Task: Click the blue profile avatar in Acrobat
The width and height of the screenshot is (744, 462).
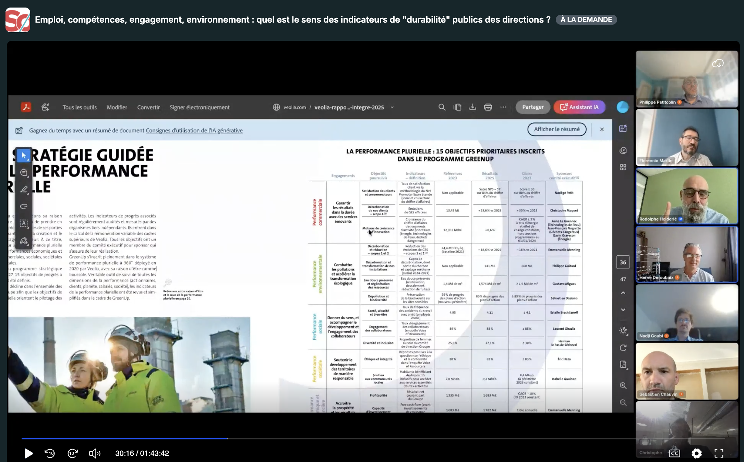Action: click(x=623, y=107)
